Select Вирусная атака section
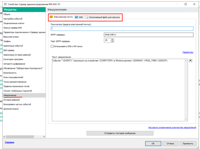This screenshot has height=149, width=200. [24, 37]
